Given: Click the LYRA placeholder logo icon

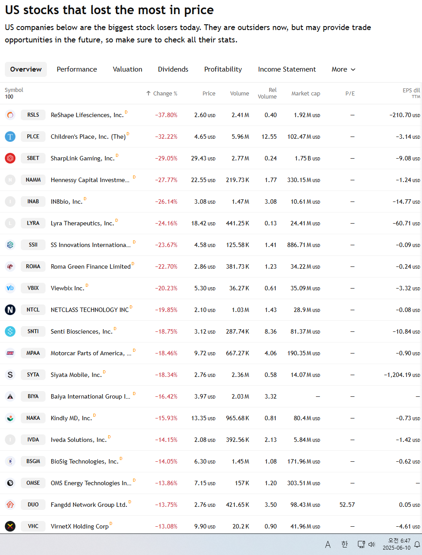Looking at the screenshot, I should 10,223.
